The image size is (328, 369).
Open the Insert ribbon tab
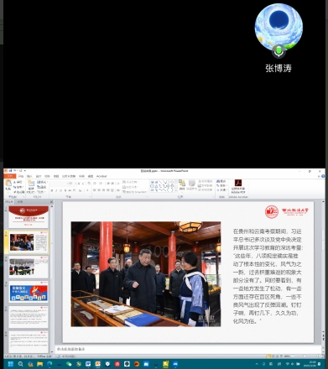(29, 176)
